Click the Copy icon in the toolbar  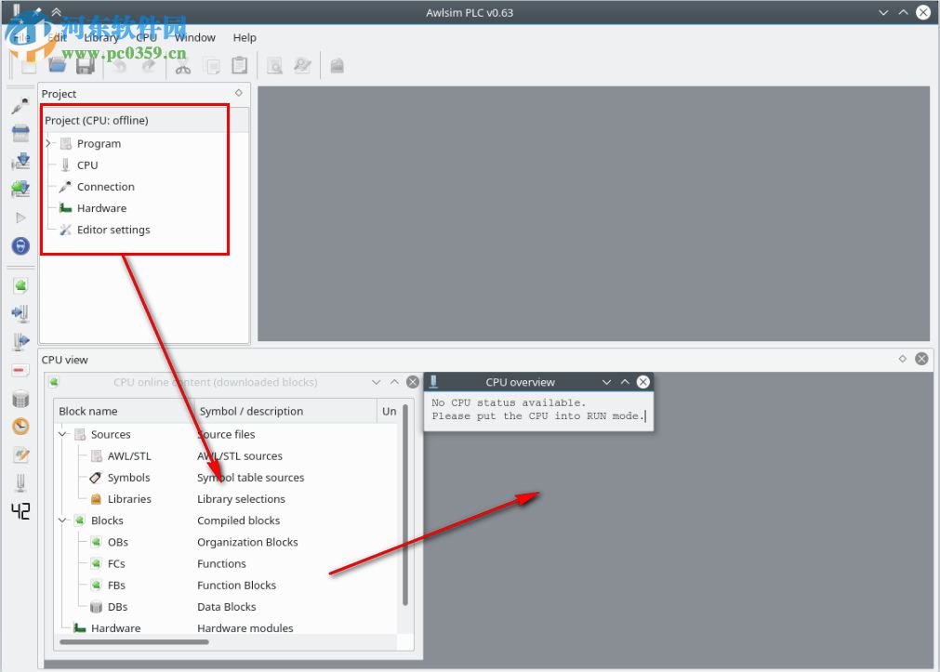coord(211,65)
